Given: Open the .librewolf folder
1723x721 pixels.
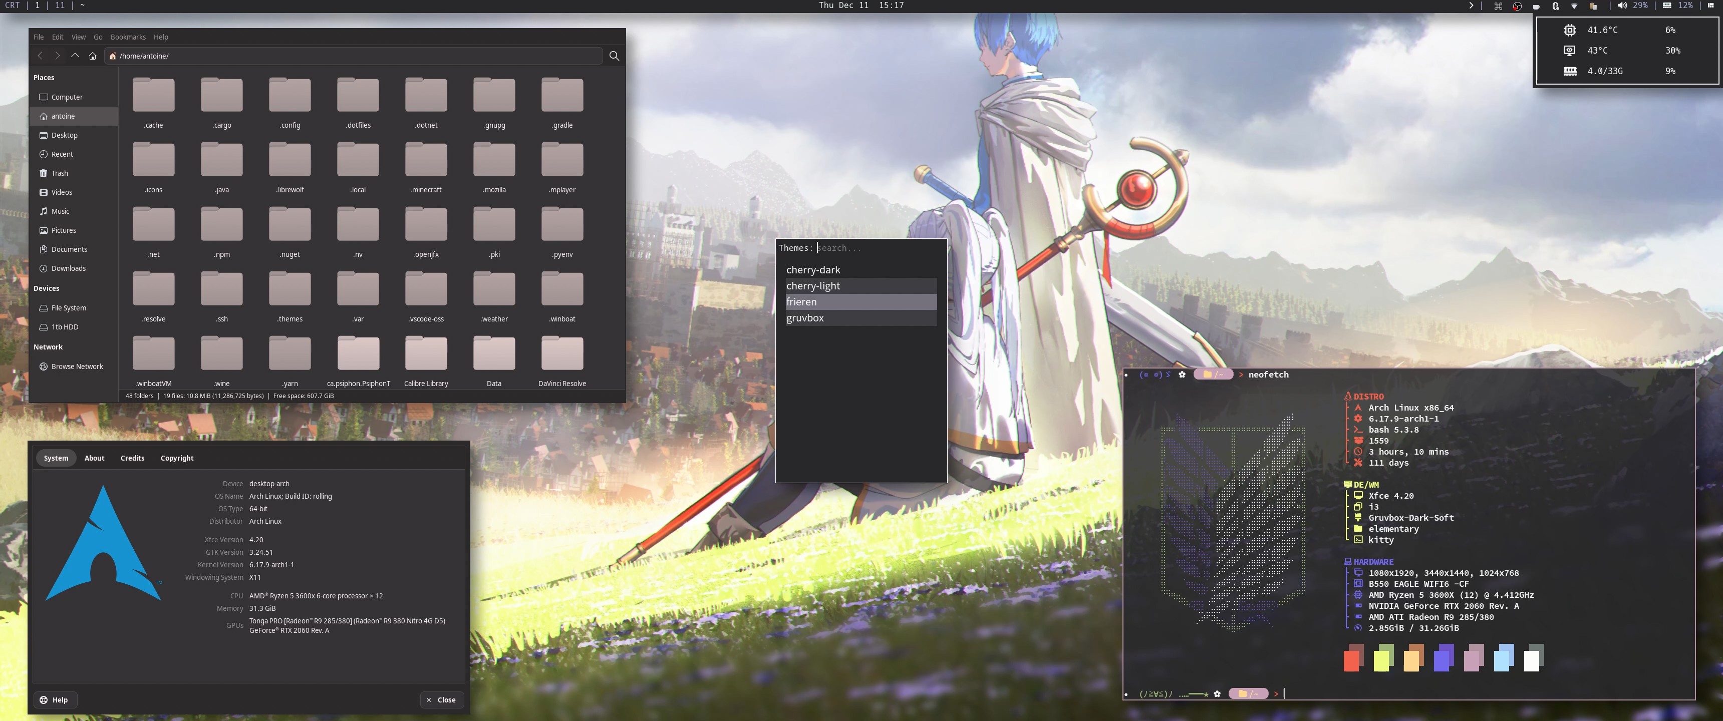Looking at the screenshot, I should pyautogui.click(x=290, y=167).
